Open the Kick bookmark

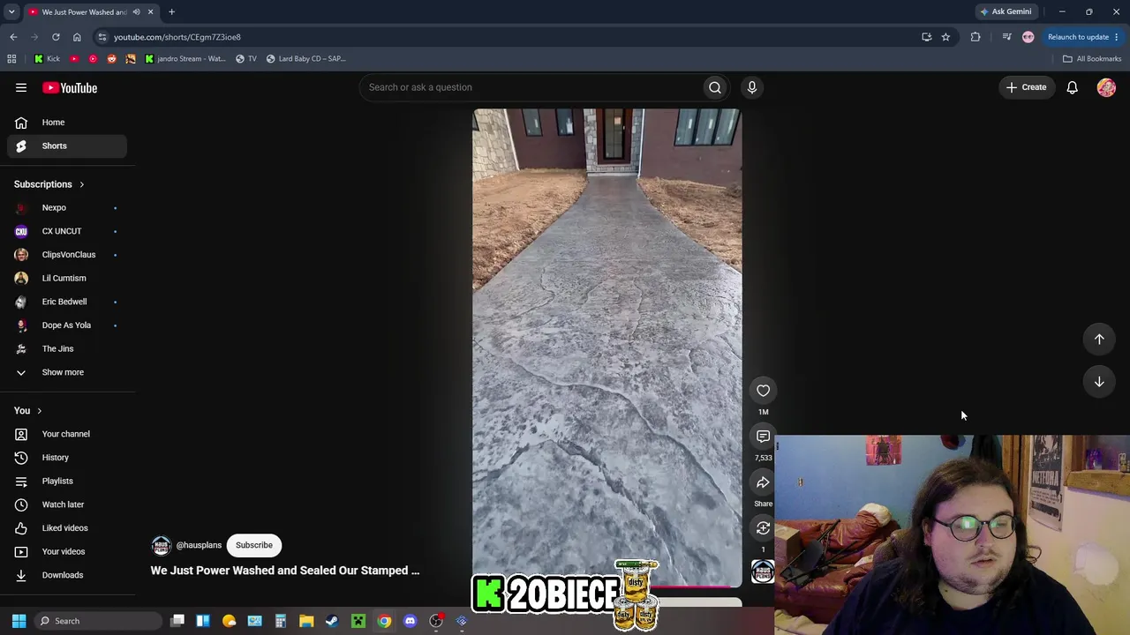(47, 59)
